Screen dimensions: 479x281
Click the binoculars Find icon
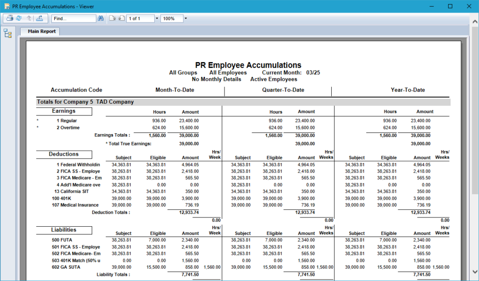pos(101,18)
